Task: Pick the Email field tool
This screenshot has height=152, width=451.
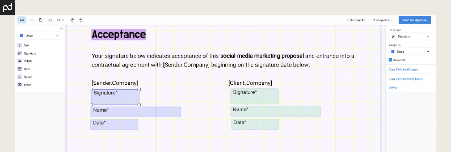Action: click(x=27, y=85)
